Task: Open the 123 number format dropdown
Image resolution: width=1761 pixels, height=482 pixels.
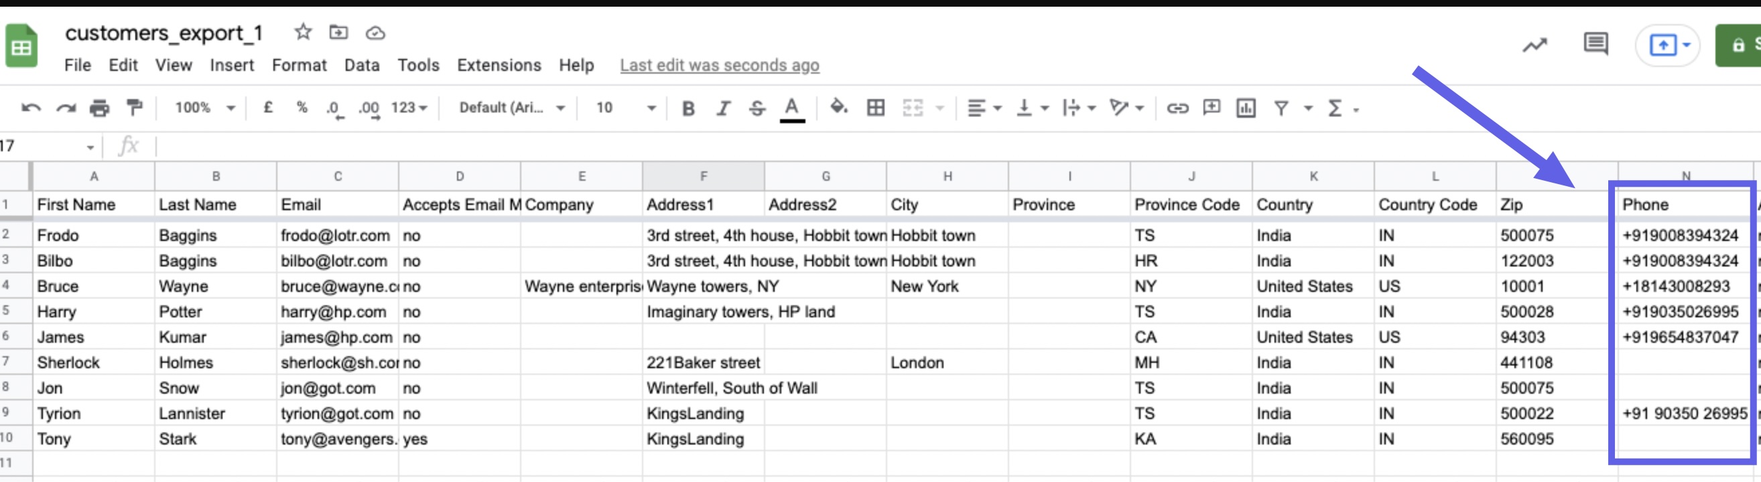Action: pyautogui.click(x=409, y=107)
